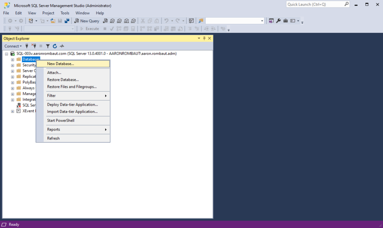Image resolution: width=383 pixels, height=228 pixels.
Task: Refresh Object Explorer using the circular arrow icon
Action: coord(55,46)
